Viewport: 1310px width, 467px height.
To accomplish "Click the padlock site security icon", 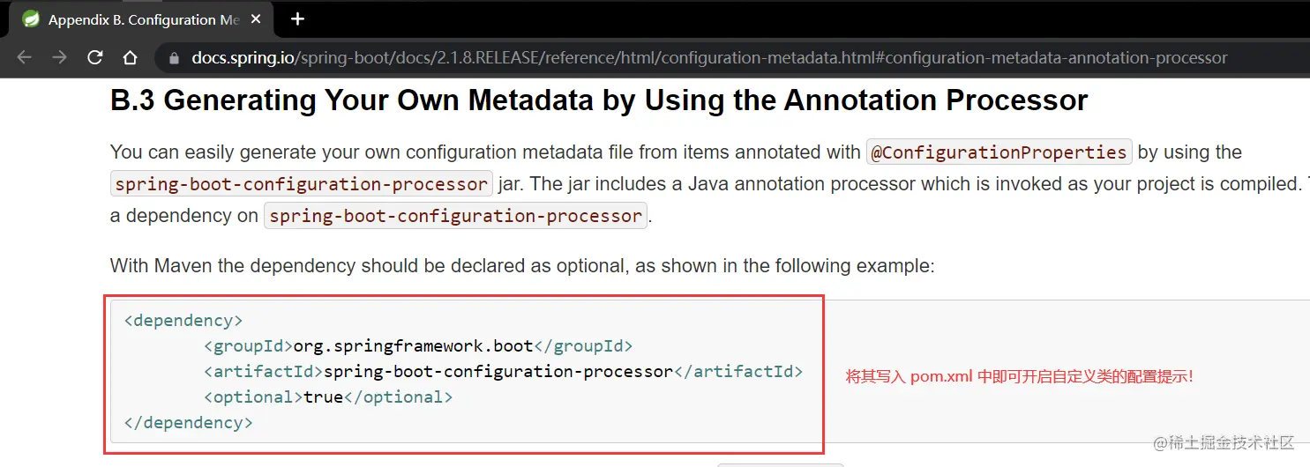I will (173, 58).
